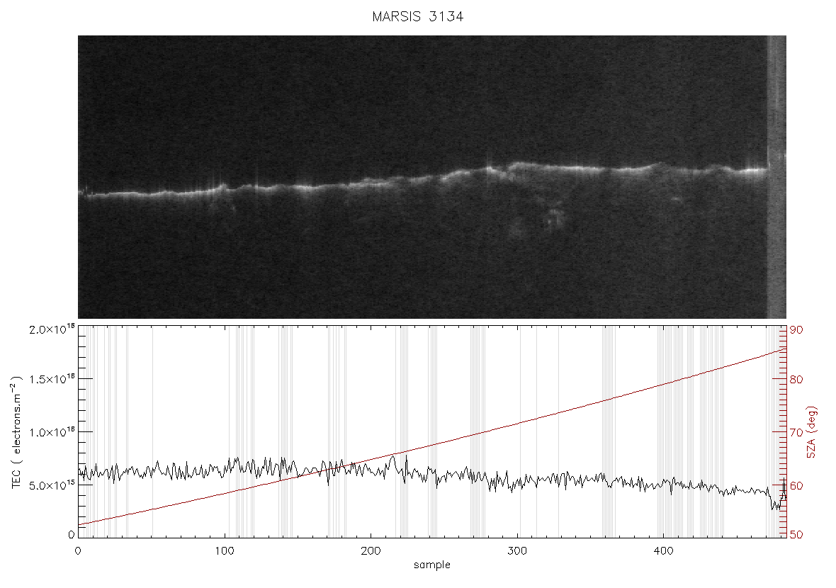Click the 400 tick label on x-axis
Screen dimensions: 836x588
point(663,551)
